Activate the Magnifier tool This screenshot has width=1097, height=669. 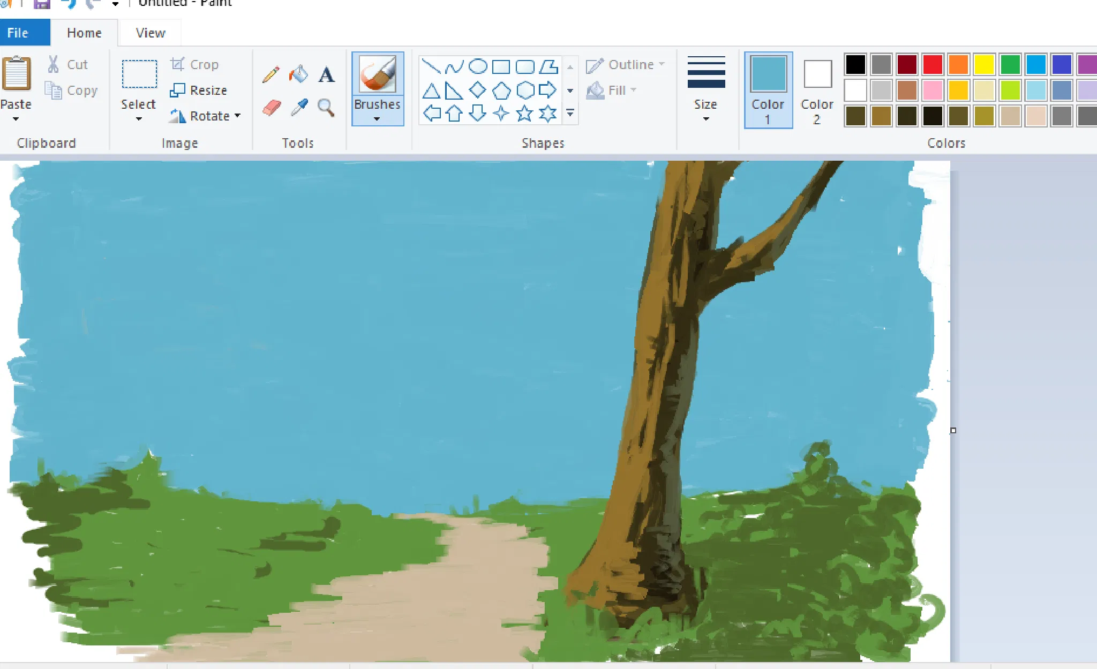click(326, 108)
